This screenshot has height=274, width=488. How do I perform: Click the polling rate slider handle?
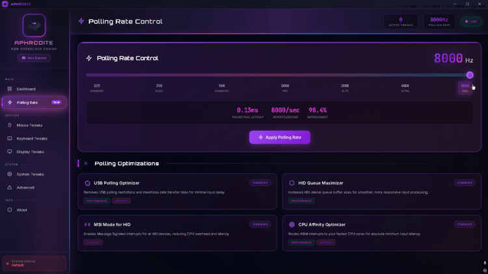[x=470, y=75]
